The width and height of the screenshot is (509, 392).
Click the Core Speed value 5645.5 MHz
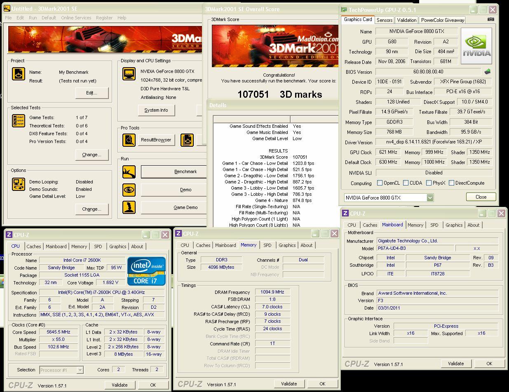(x=59, y=332)
